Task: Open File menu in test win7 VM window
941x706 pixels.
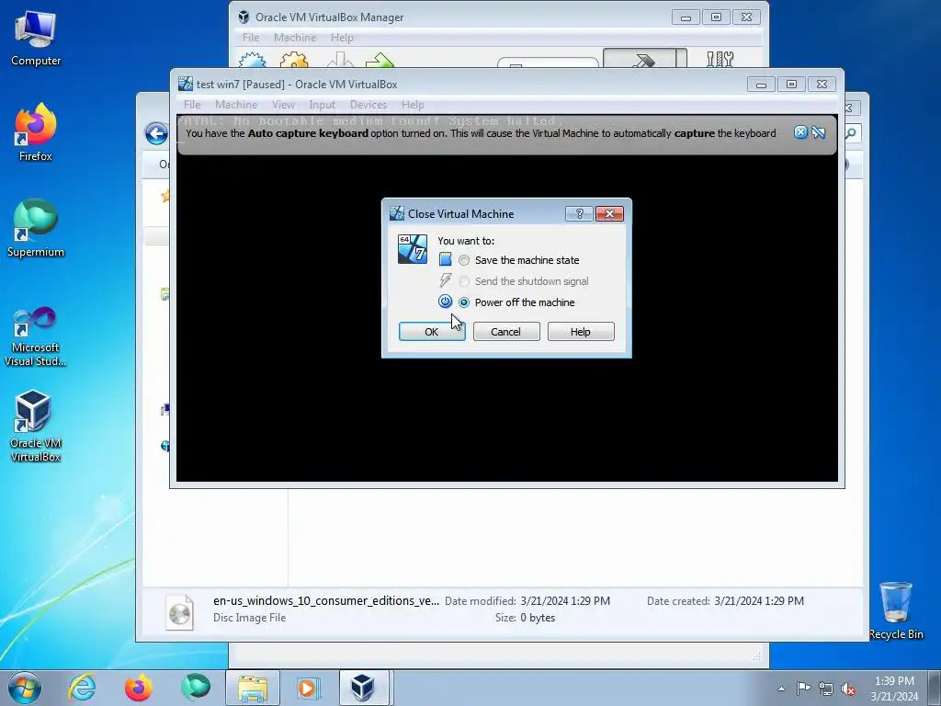Action: (x=192, y=105)
